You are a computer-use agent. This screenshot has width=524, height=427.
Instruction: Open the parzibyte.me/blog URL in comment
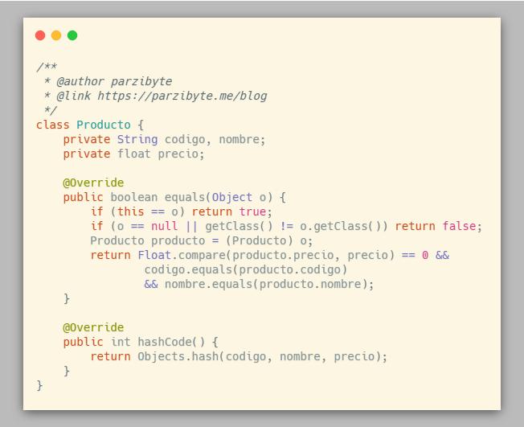tap(182, 96)
